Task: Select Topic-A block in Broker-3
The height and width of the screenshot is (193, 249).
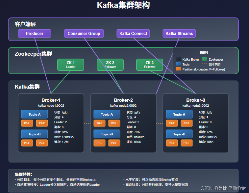Action: tap(179, 114)
